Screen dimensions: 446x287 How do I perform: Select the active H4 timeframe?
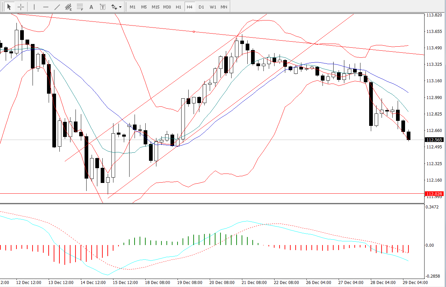(190, 7)
